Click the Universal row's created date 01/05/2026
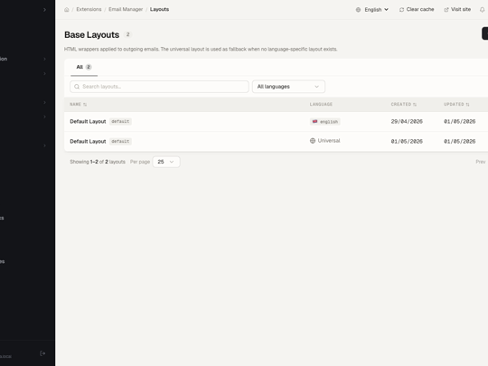Image resolution: width=488 pixels, height=366 pixels. (407, 141)
